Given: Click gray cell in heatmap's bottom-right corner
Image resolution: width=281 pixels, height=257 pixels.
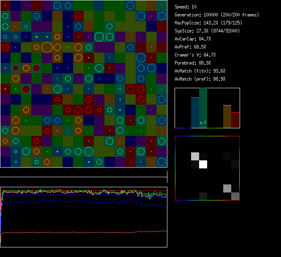Looking at the screenshot, I should pos(235,196).
